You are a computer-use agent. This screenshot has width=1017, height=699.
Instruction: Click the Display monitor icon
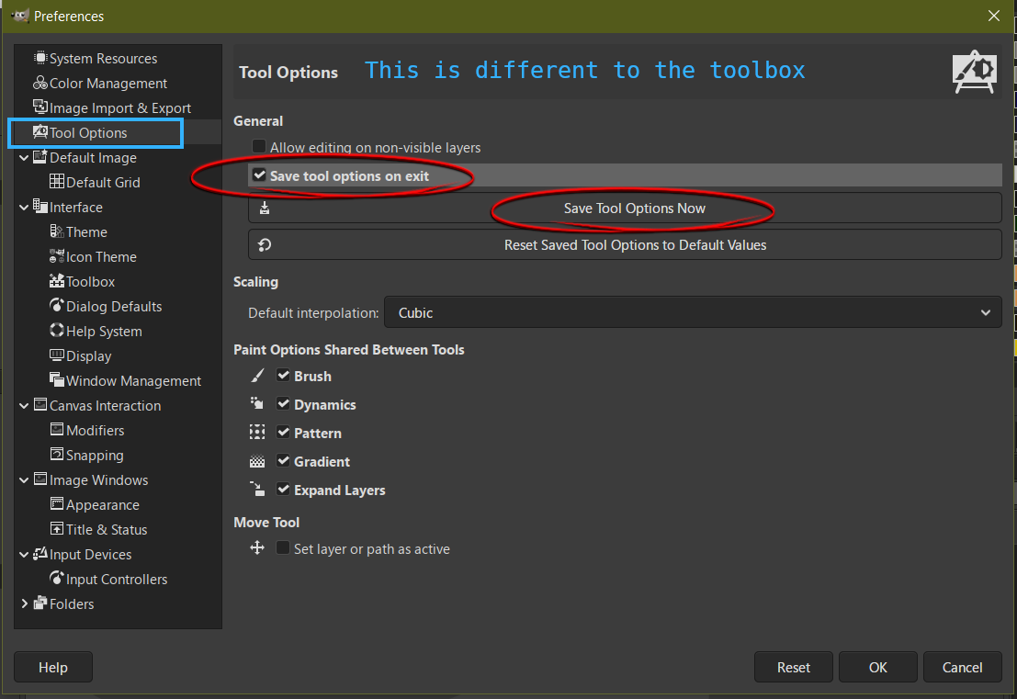[x=57, y=355]
